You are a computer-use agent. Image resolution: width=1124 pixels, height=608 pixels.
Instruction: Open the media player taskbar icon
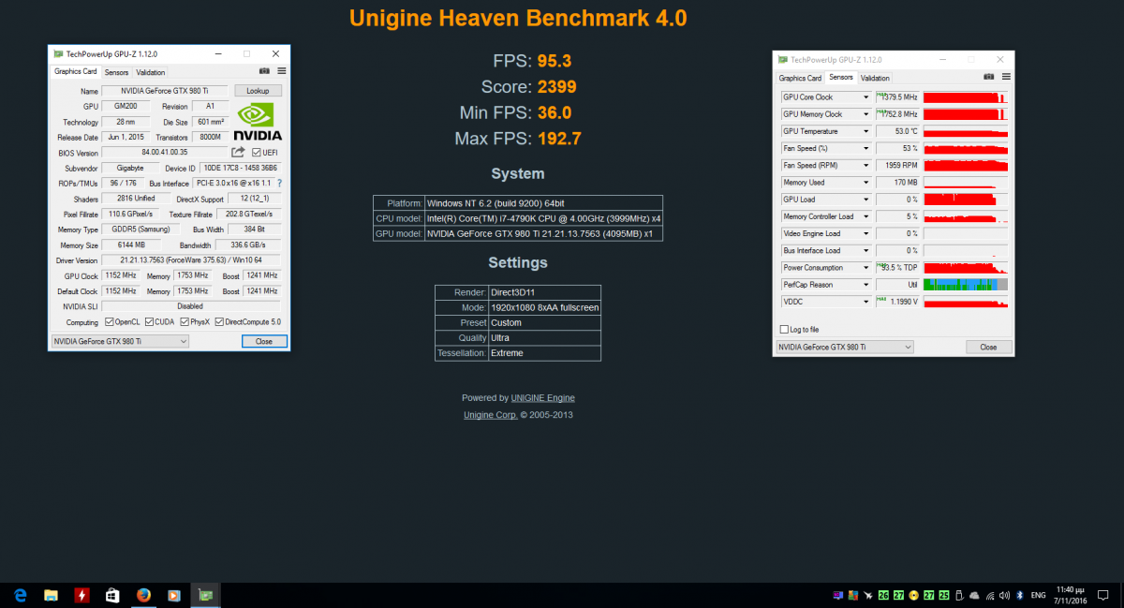coord(174,595)
